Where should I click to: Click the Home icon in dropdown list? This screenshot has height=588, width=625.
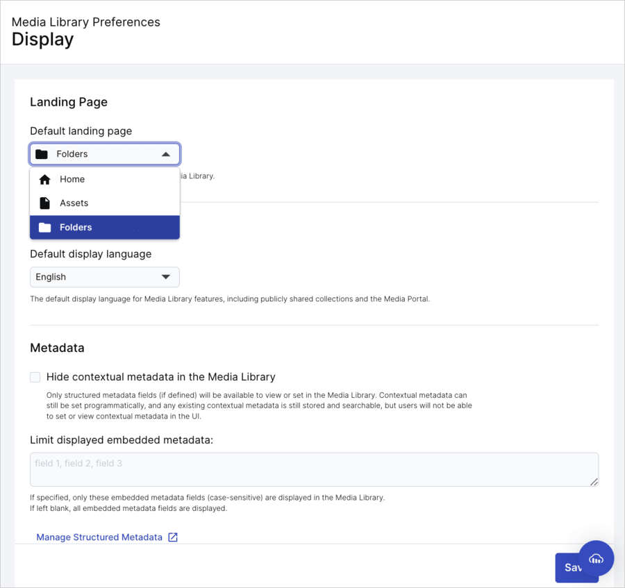tap(45, 180)
